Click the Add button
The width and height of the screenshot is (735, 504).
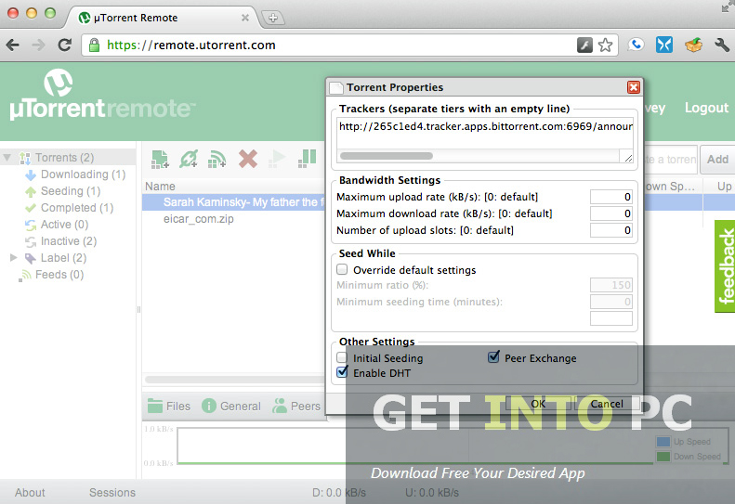click(717, 160)
